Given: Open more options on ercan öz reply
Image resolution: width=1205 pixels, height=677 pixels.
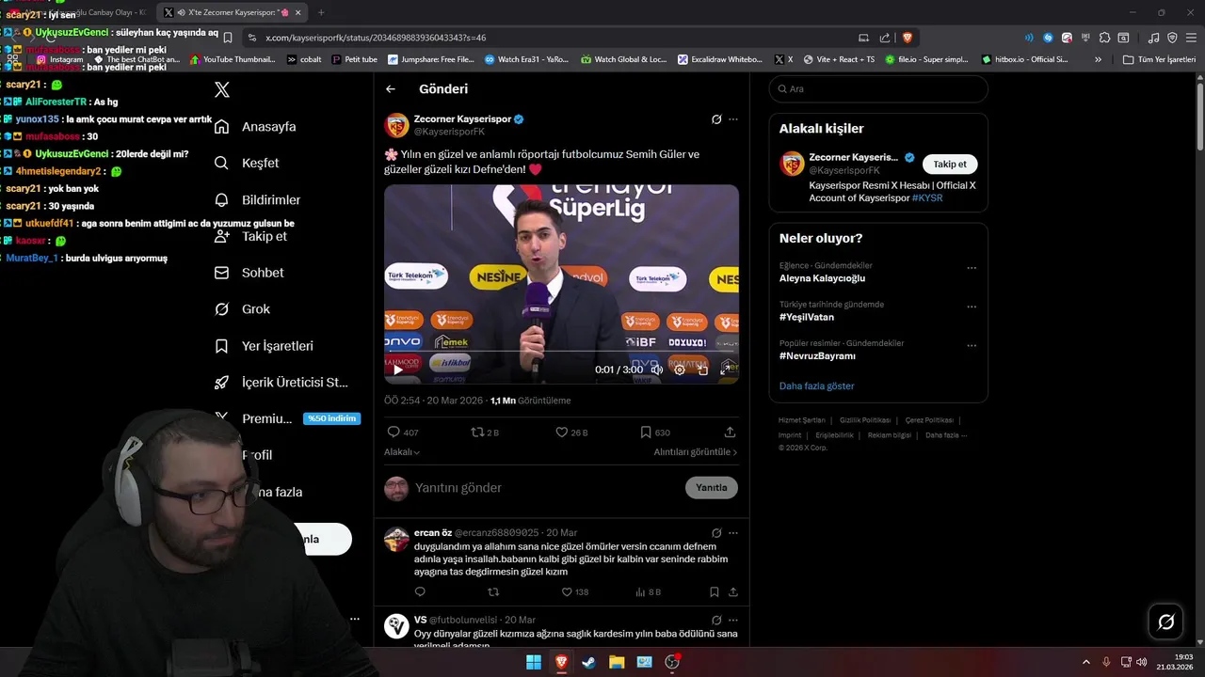Looking at the screenshot, I should (x=733, y=533).
